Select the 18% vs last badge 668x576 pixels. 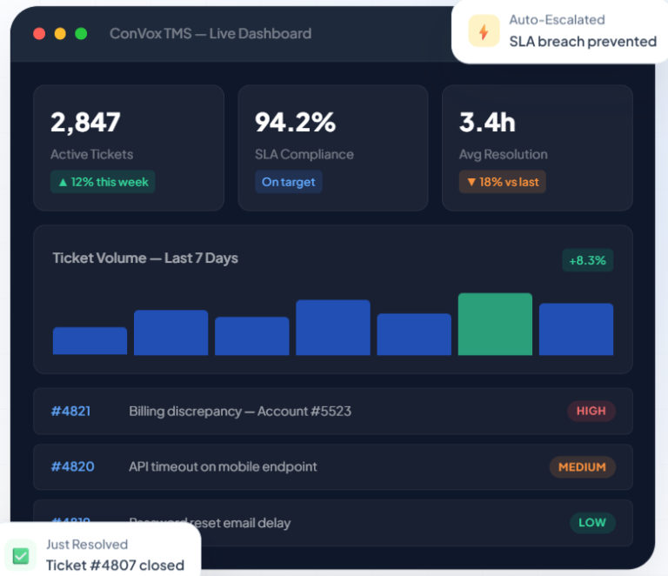click(502, 182)
